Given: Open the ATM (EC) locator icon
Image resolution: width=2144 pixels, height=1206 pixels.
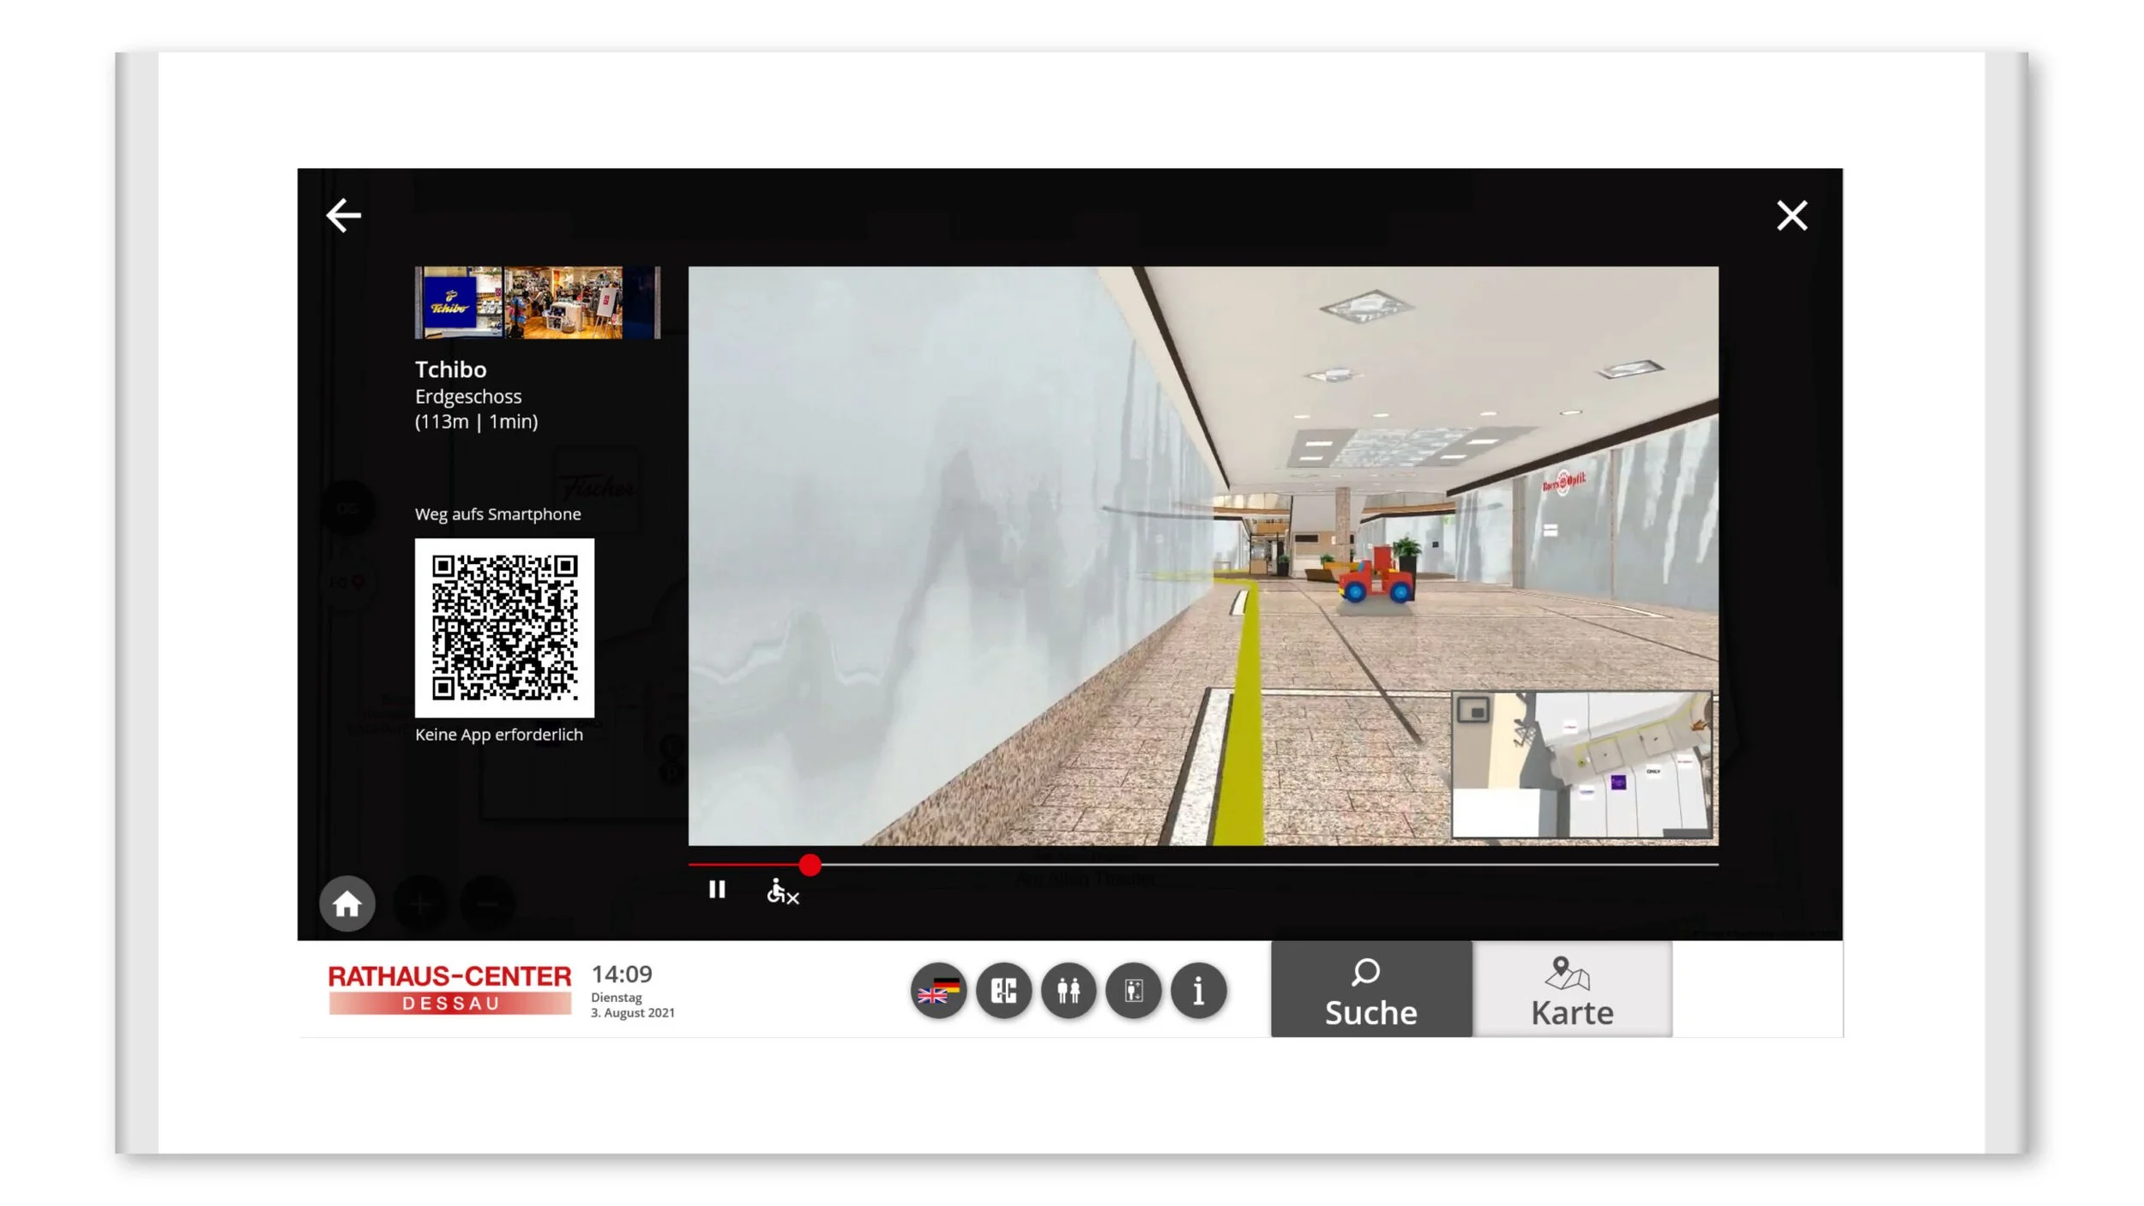Looking at the screenshot, I should pos(1003,991).
